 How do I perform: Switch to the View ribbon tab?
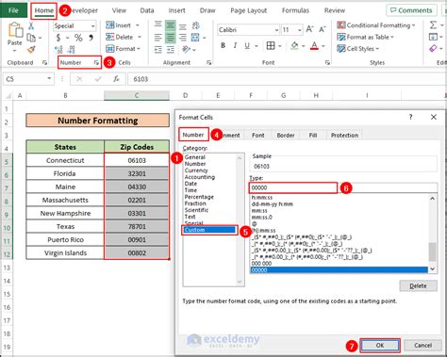(119, 10)
